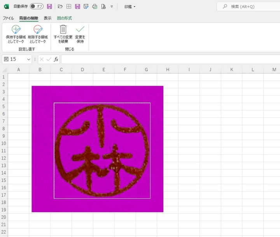Select row 10 header
The image size is (280, 237).
click(4, 144)
